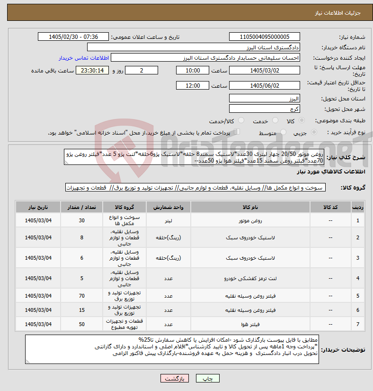
Task: Click the price validity date 1405/06/02
Action: pos(265,85)
